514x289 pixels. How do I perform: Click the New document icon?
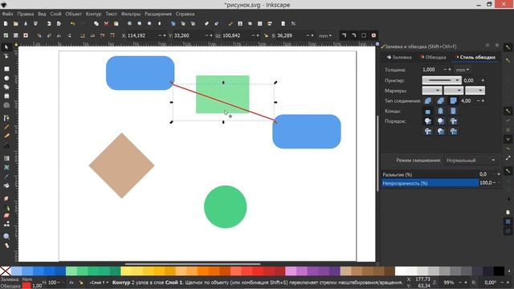pyautogui.click(x=6, y=23)
